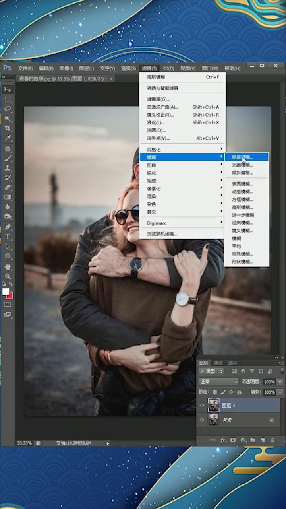
Task: Toggle lock transparent pixels
Action: (x=215, y=392)
